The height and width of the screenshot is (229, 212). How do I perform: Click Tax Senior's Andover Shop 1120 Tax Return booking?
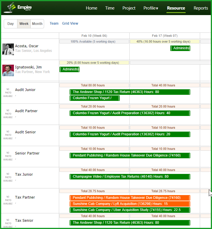tap(130, 223)
